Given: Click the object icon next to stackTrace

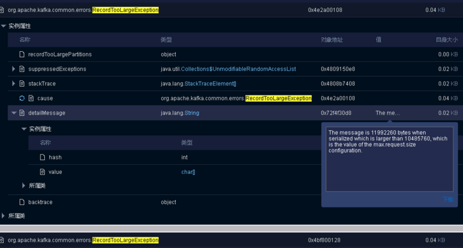Looking at the screenshot, I should (x=22, y=84).
